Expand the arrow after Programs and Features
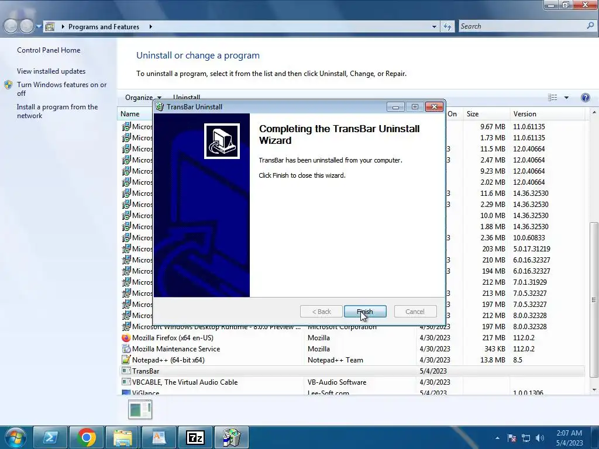This screenshot has height=449, width=599. (x=150, y=27)
